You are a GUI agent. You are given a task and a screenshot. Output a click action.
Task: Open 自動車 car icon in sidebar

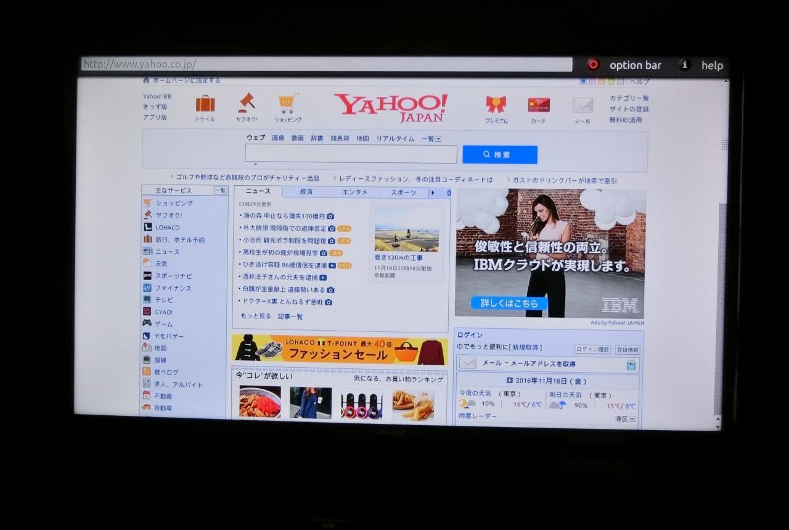[147, 407]
